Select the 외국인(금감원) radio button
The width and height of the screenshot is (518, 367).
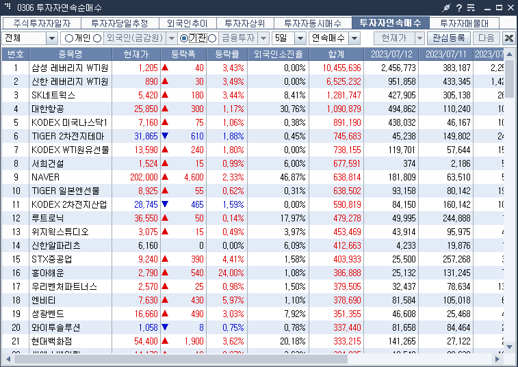point(97,38)
